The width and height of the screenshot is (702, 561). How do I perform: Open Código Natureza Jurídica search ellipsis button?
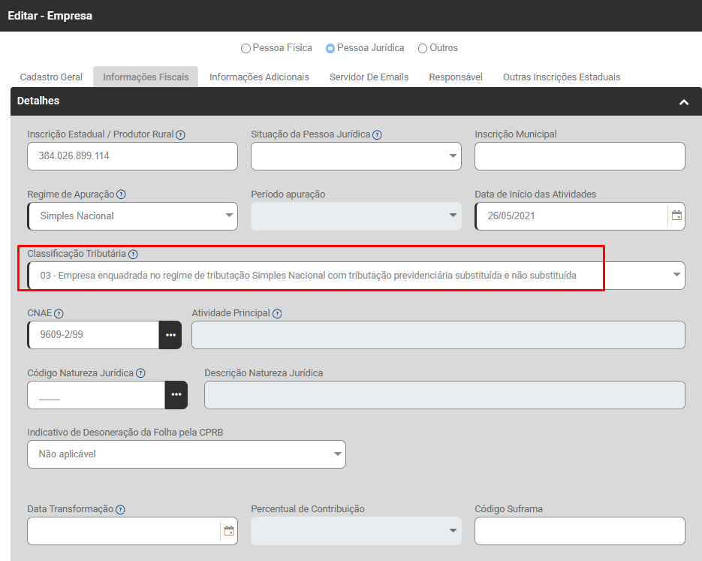coord(176,395)
